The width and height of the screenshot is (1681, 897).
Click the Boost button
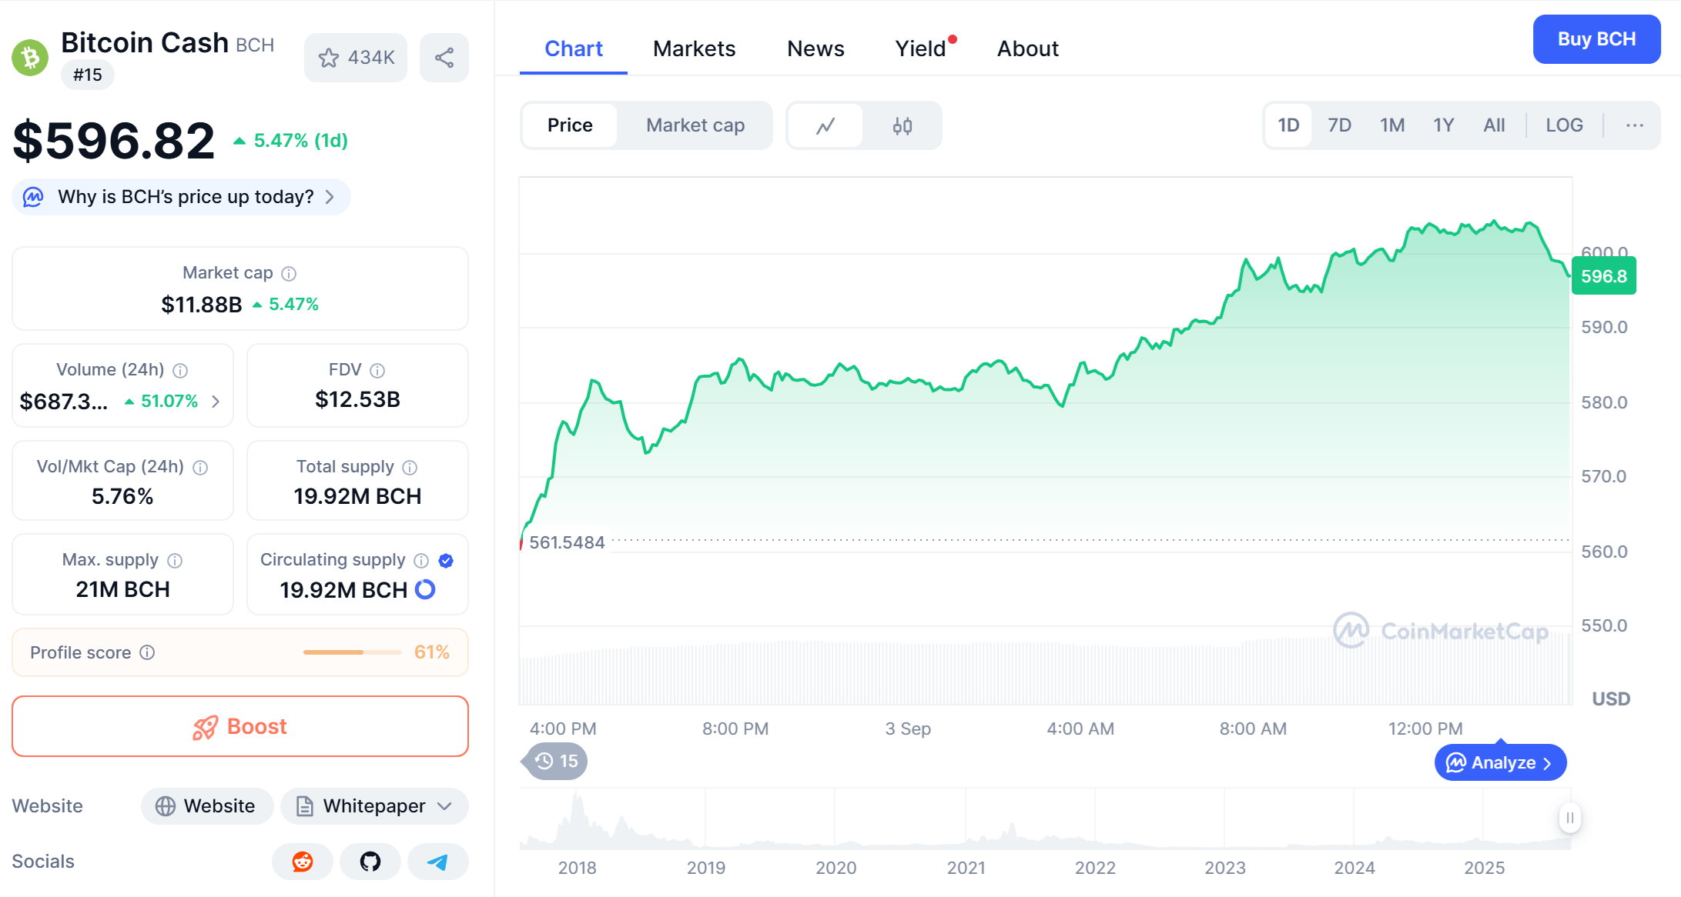[x=240, y=726]
